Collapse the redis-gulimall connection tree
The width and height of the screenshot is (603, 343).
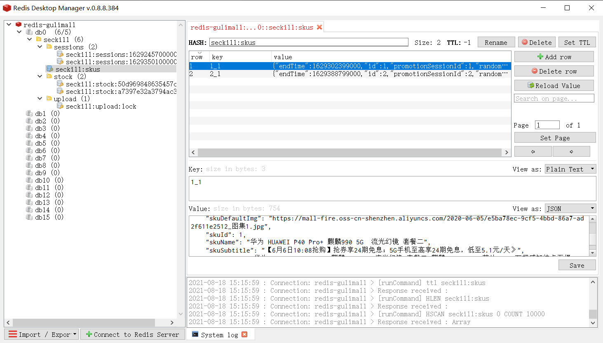pyautogui.click(x=9, y=25)
